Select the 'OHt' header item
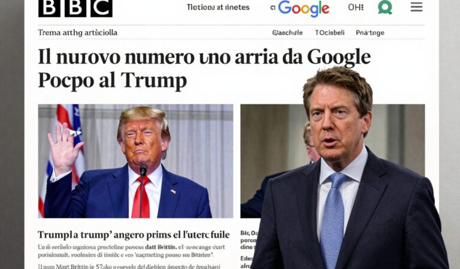The height and width of the screenshot is (269, 460). (x=356, y=7)
